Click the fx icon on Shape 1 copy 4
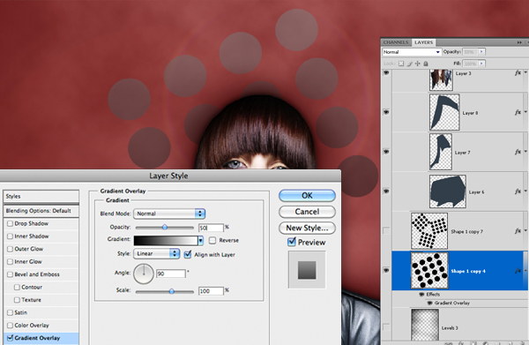The image size is (529, 345). click(x=518, y=271)
